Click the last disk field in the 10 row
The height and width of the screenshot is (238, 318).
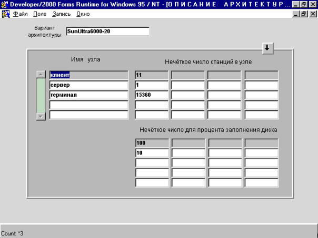(262, 153)
